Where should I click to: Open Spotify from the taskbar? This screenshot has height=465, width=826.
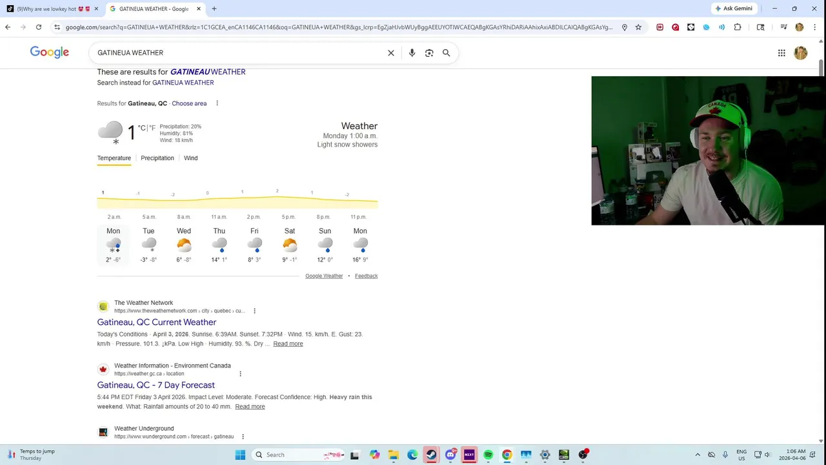point(488,455)
